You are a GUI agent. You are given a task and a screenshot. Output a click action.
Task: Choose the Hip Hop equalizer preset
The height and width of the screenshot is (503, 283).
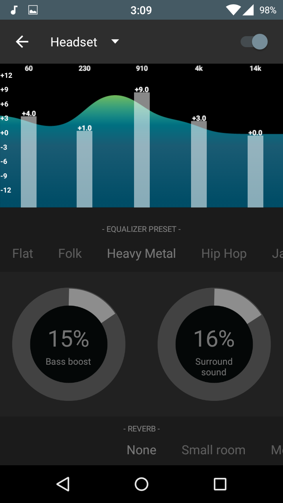(x=224, y=254)
